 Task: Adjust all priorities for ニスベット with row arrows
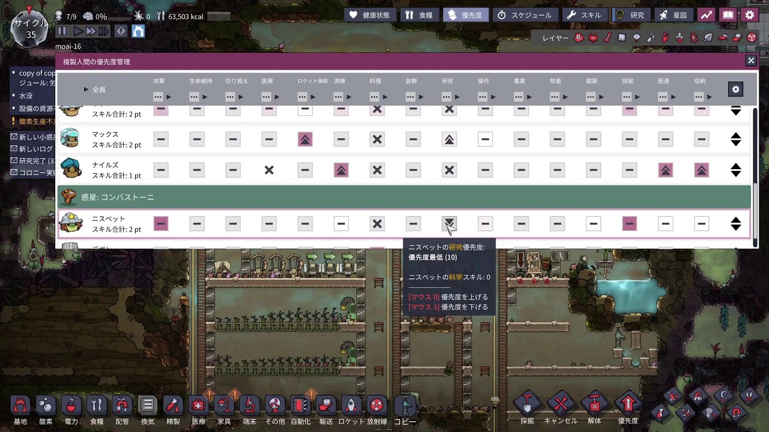coord(735,224)
